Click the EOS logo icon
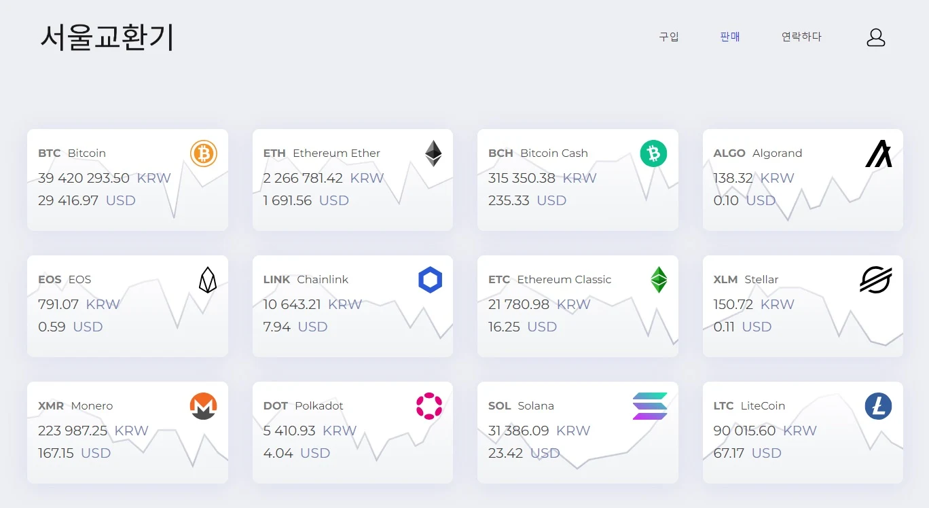The width and height of the screenshot is (929, 508). click(x=208, y=280)
